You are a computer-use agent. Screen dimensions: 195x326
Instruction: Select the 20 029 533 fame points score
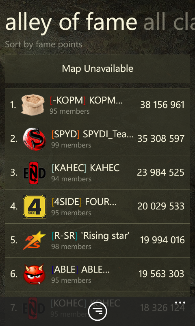[161, 206]
